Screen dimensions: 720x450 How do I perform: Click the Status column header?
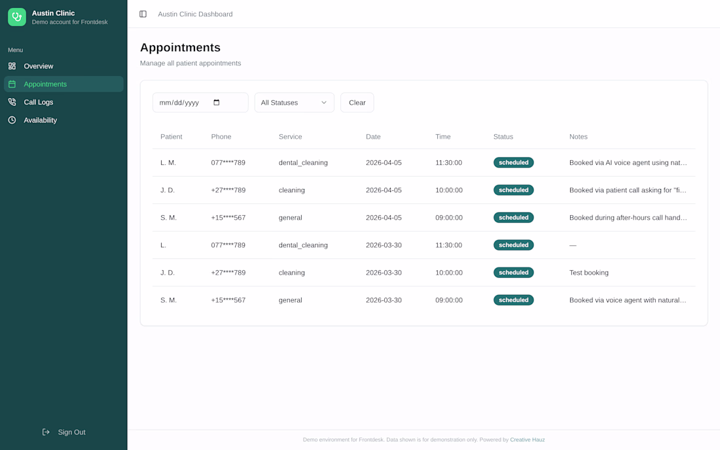[503, 137]
